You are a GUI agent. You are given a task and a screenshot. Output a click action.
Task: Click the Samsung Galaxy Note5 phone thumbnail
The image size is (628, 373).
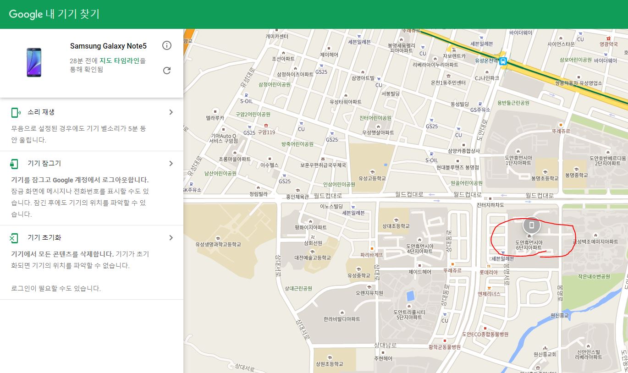34,62
